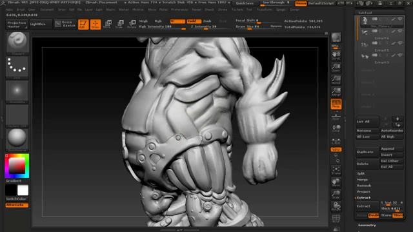Click the QuickSave button
The width and height of the screenshot is (413, 232).
pos(245,3)
